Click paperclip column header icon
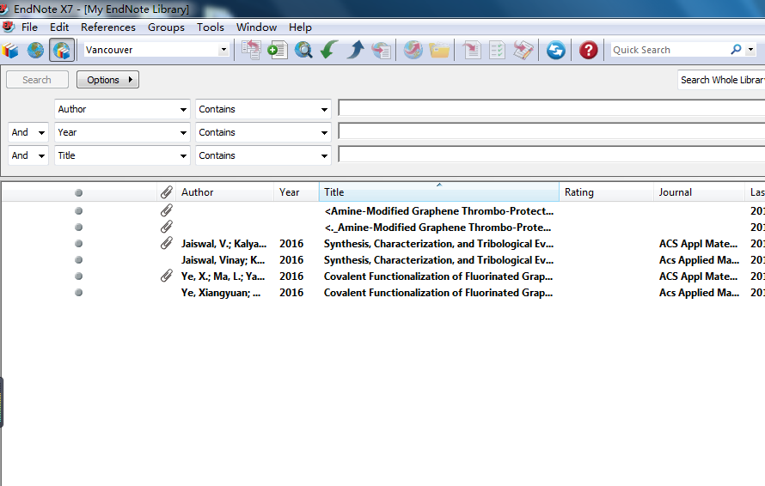 167,192
